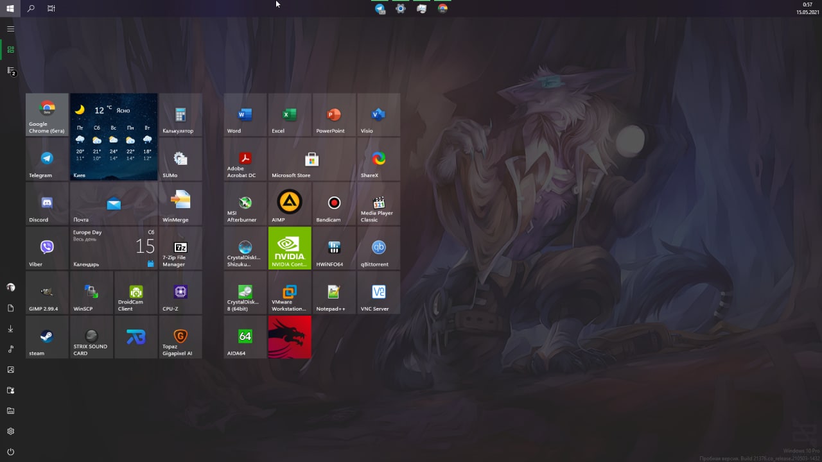Image resolution: width=822 pixels, height=462 pixels.
Task: Launch the AIDA64 tile
Action: coord(245,336)
